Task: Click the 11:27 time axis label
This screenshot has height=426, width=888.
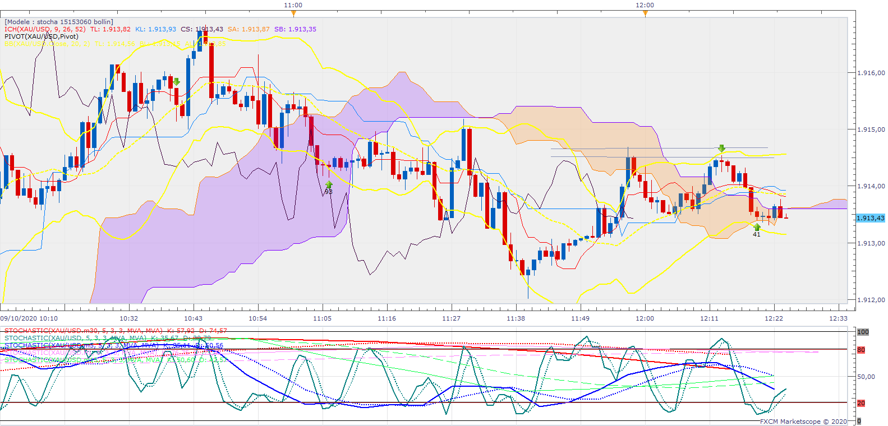Action: click(452, 318)
